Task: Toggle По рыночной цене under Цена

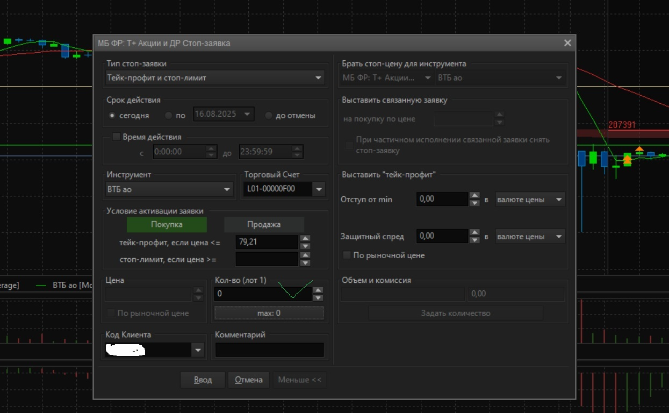Action: click(x=111, y=313)
